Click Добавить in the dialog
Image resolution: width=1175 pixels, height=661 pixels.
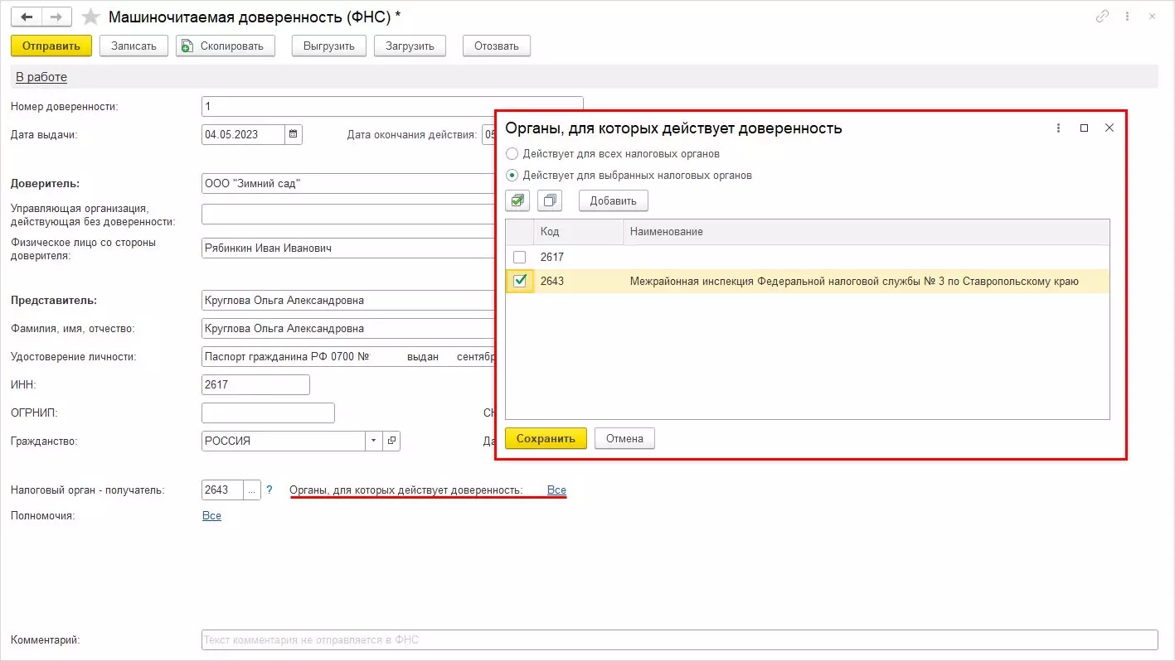click(614, 200)
